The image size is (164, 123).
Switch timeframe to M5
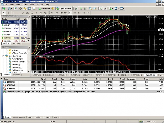tap(57, 13)
